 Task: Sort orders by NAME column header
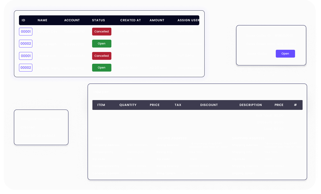[42, 20]
